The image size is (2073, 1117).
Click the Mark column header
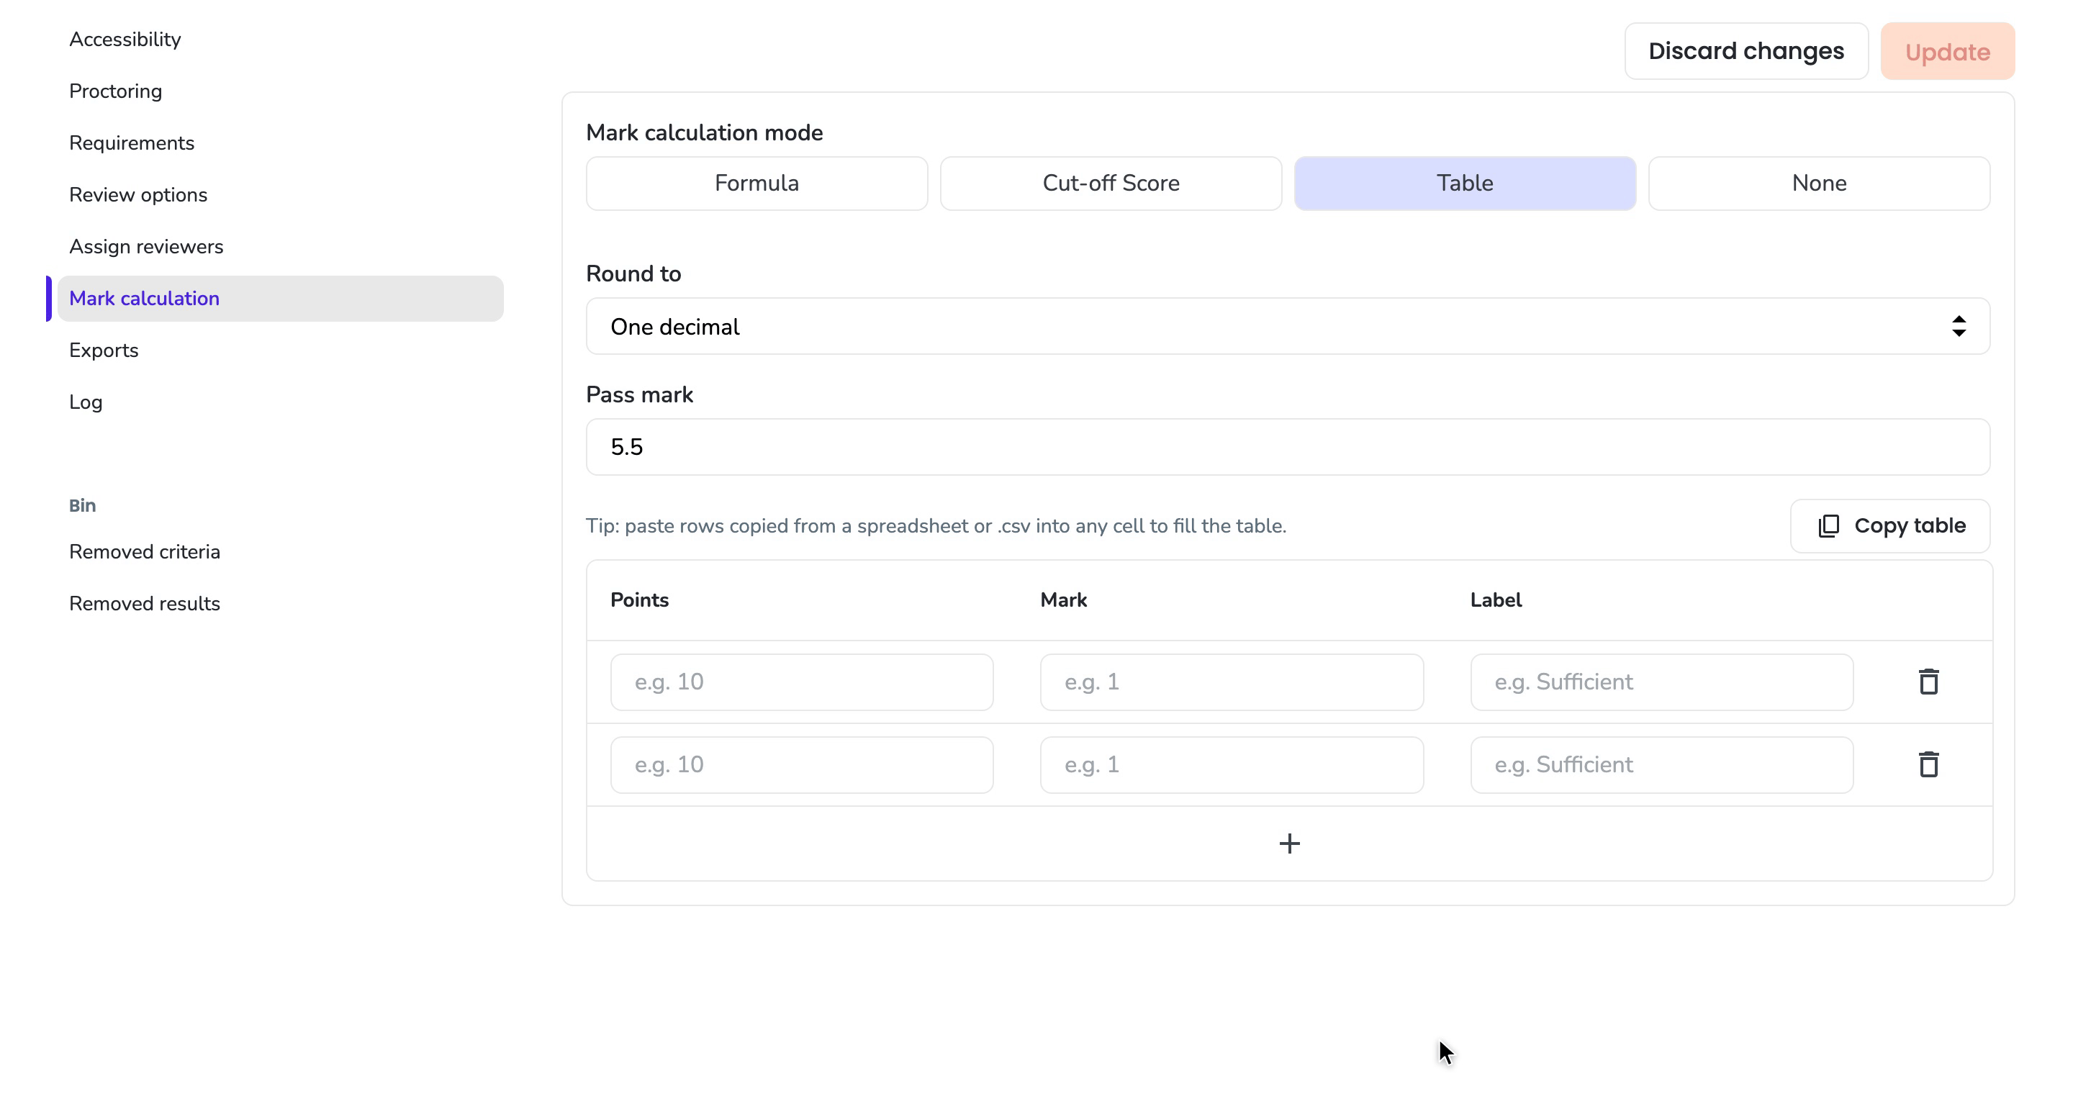tap(1063, 600)
